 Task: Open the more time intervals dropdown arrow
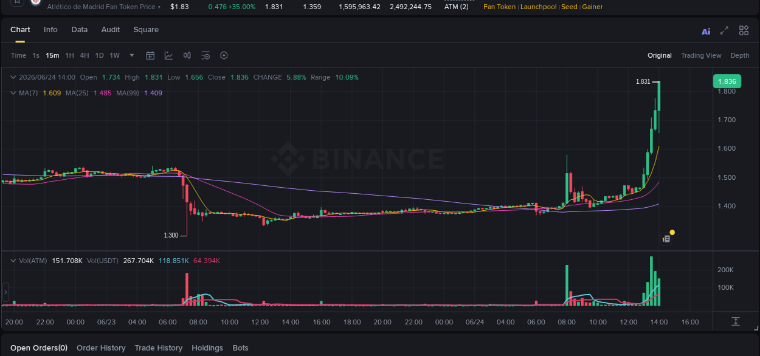132,55
